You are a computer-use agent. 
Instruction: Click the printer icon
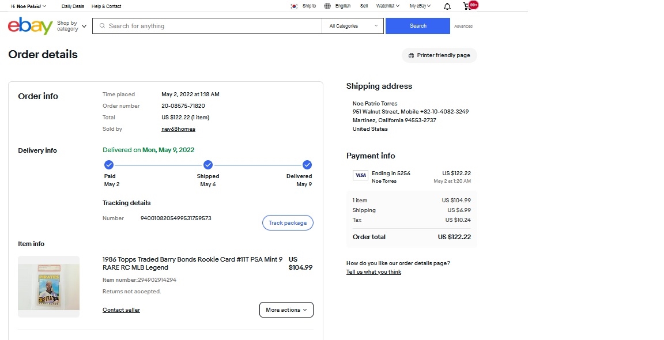pyautogui.click(x=411, y=55)
